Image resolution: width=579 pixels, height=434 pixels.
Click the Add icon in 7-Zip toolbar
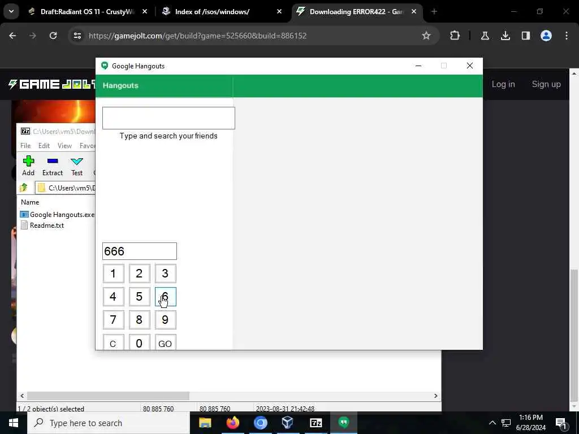click(28, 166)
